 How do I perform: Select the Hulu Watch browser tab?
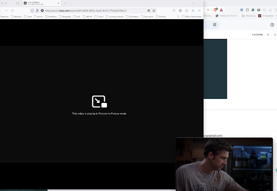click(x=42, y=3)
